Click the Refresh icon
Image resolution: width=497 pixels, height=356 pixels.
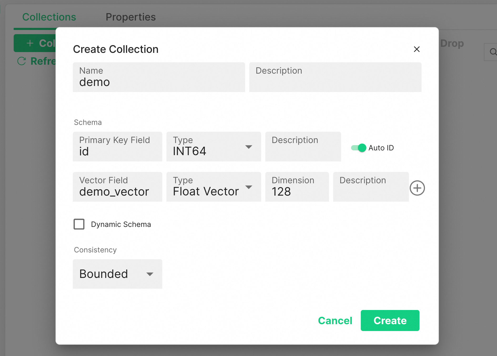[x=22, y=61]
